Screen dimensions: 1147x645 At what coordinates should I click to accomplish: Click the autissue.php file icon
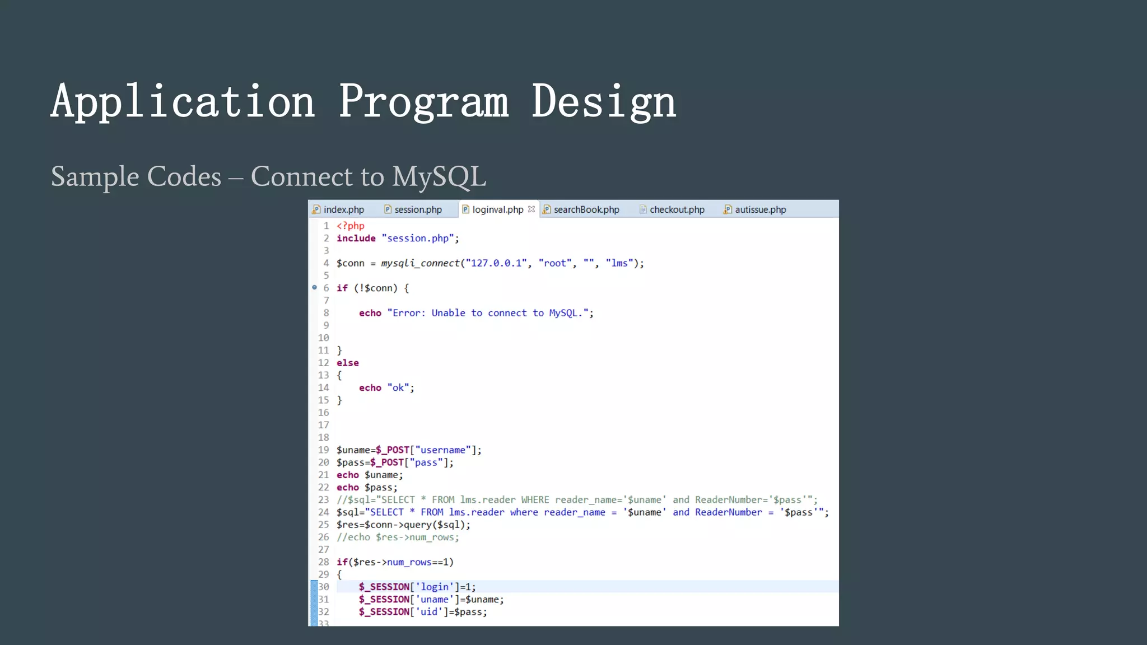tap(728, 209)
